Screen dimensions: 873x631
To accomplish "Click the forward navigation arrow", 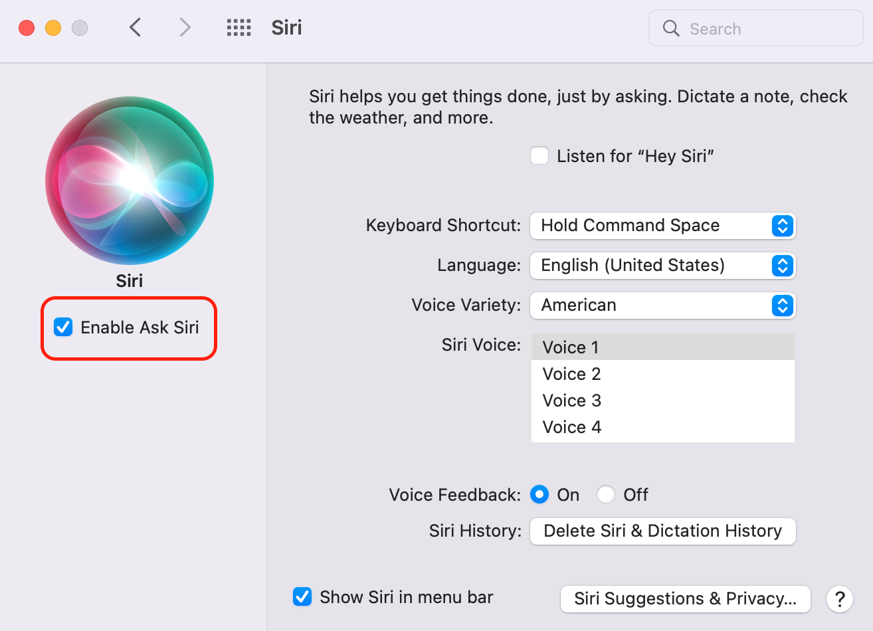I will tap(184, 27).
